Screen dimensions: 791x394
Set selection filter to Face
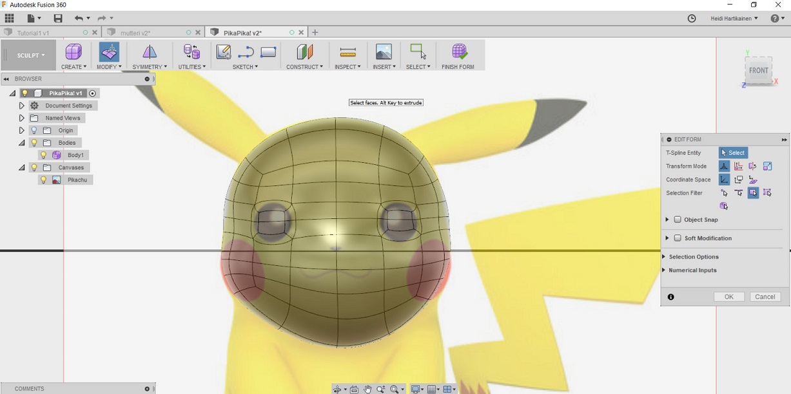pyautogui.click(x=752, y=192)
